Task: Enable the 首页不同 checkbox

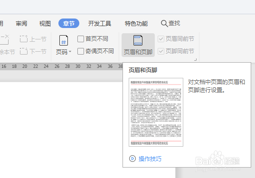Action: tap(81, 39)
